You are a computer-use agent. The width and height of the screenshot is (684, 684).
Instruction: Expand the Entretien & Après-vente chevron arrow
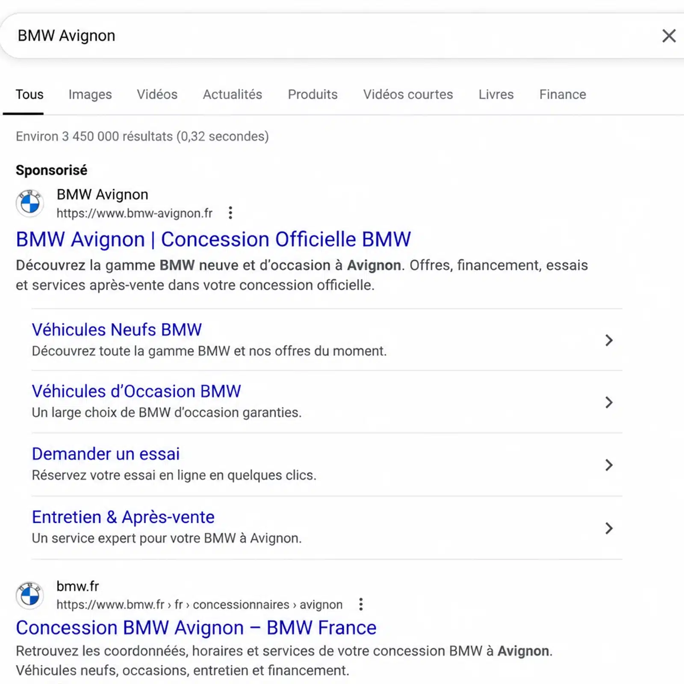click(x=609, y=528)
